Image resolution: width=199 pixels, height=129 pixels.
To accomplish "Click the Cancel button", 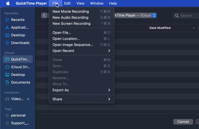I will point(183,122).
